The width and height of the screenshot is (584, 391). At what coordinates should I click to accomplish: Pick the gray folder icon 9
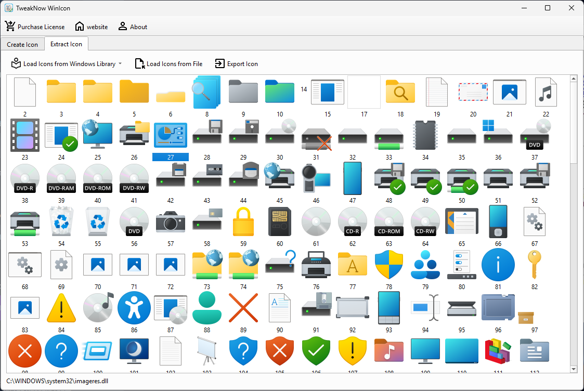243,91
